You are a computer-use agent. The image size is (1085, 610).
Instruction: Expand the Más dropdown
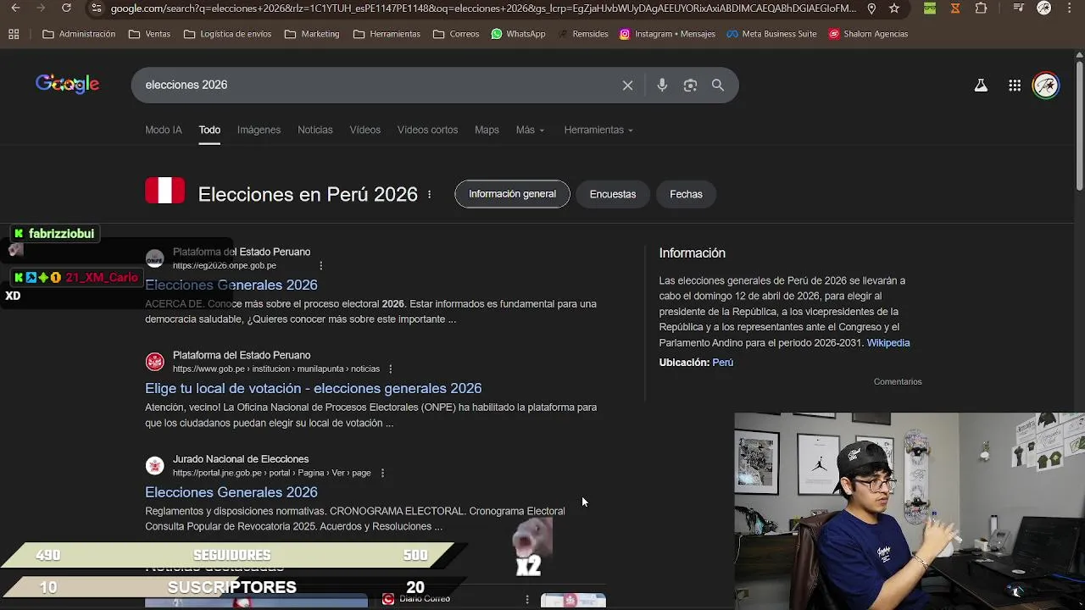pyautogui.click(x=530, y=130)
